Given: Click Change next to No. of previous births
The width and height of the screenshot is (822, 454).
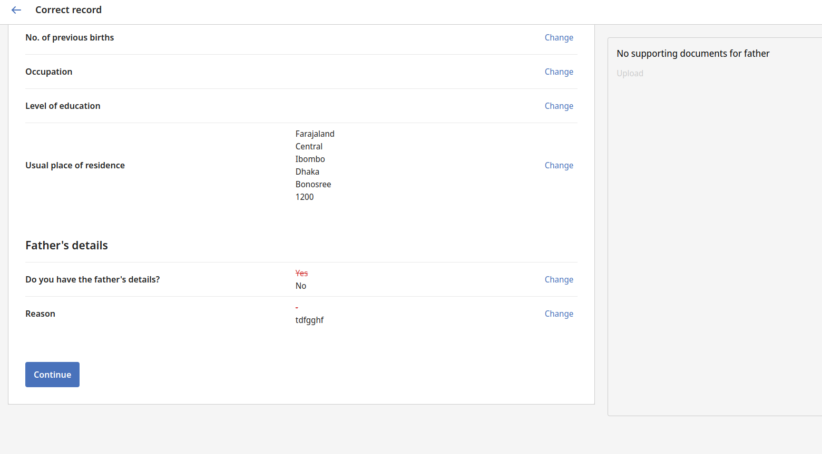Looking at the screenshot, I should point(559,37).
